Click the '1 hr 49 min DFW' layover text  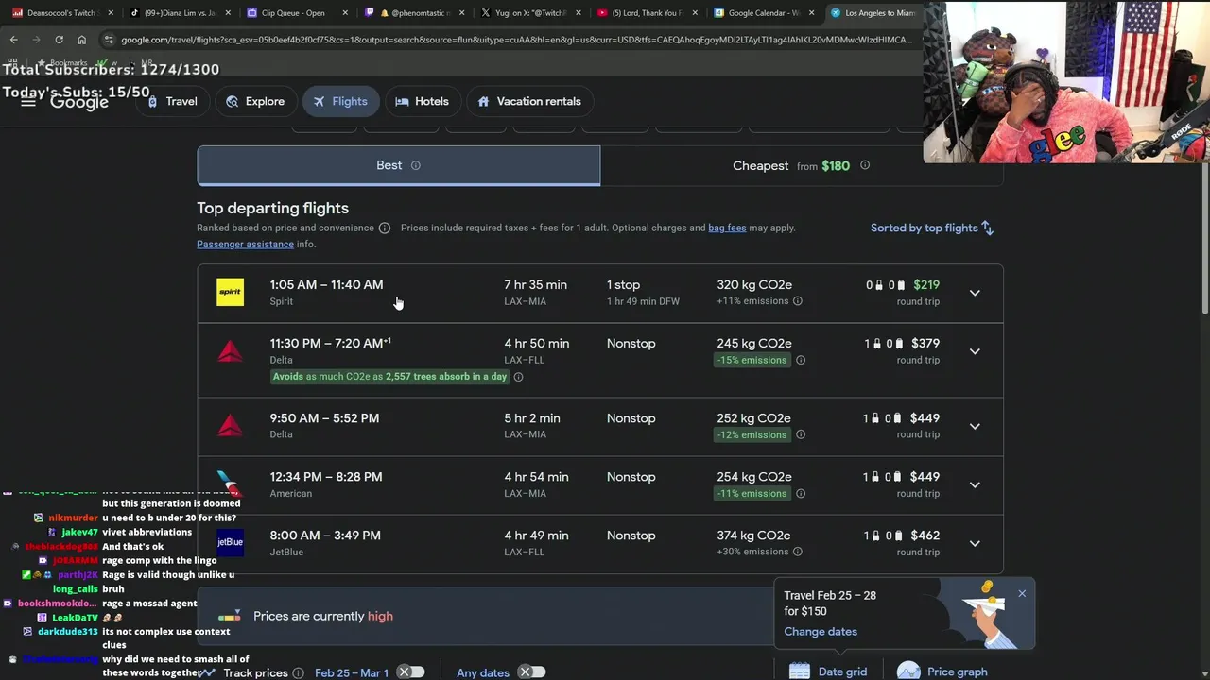click(x=643, y=301)
